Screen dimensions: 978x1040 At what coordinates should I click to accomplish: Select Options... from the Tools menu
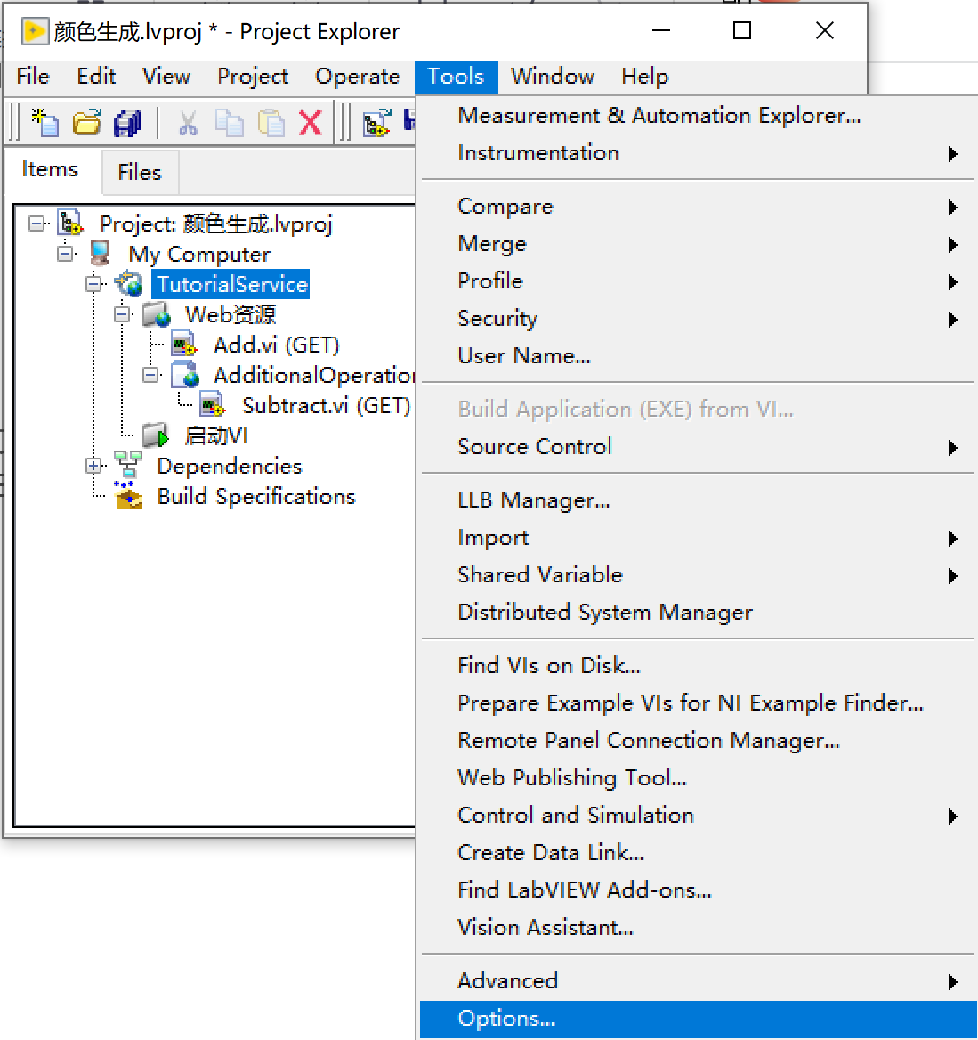[x=505, y=1019]
